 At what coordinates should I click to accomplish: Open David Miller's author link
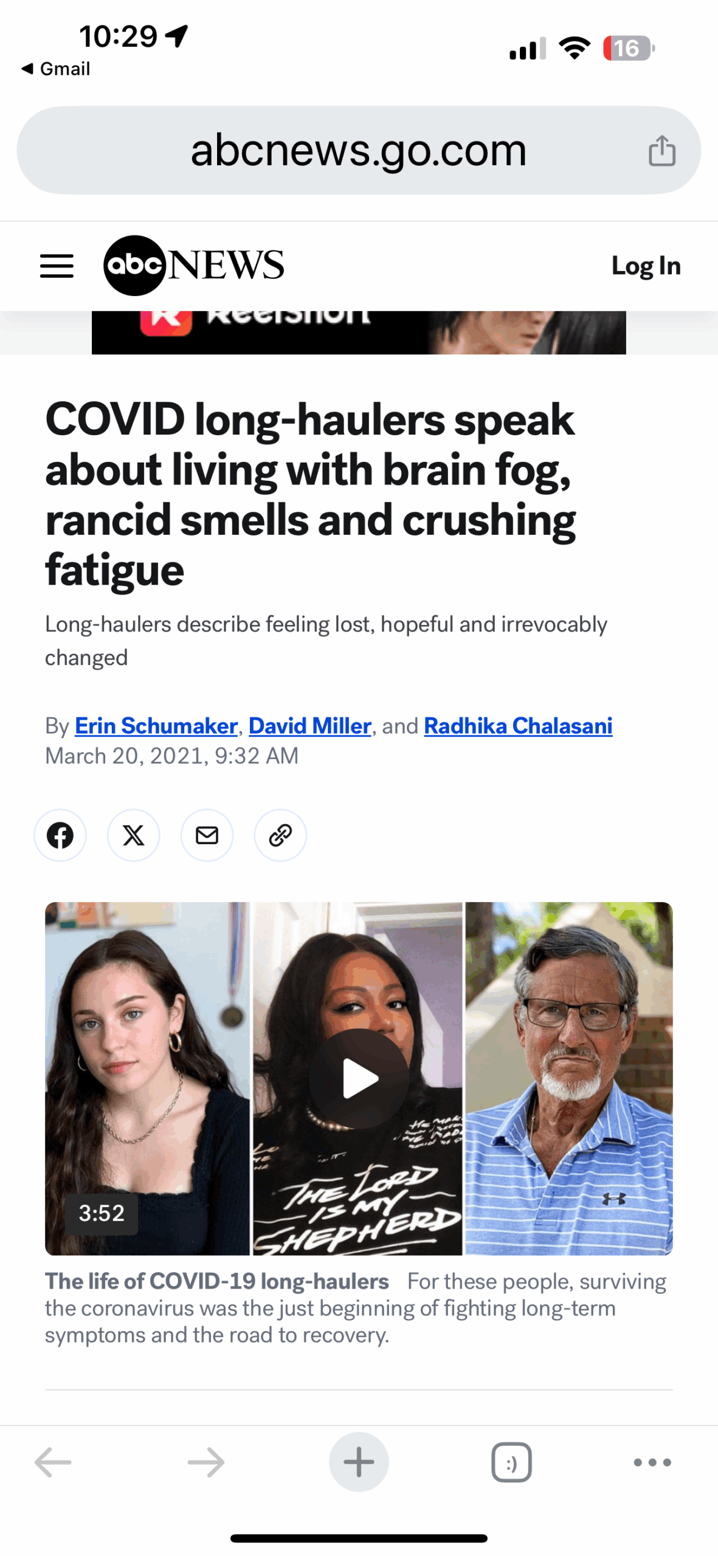(310, 726)
